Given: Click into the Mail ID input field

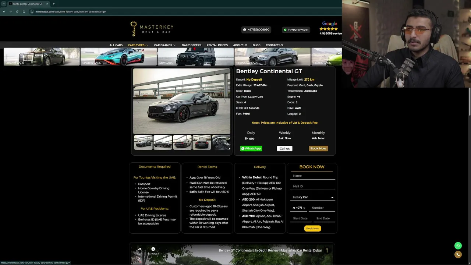Looking at the screenshot, I should pos(312,187).
